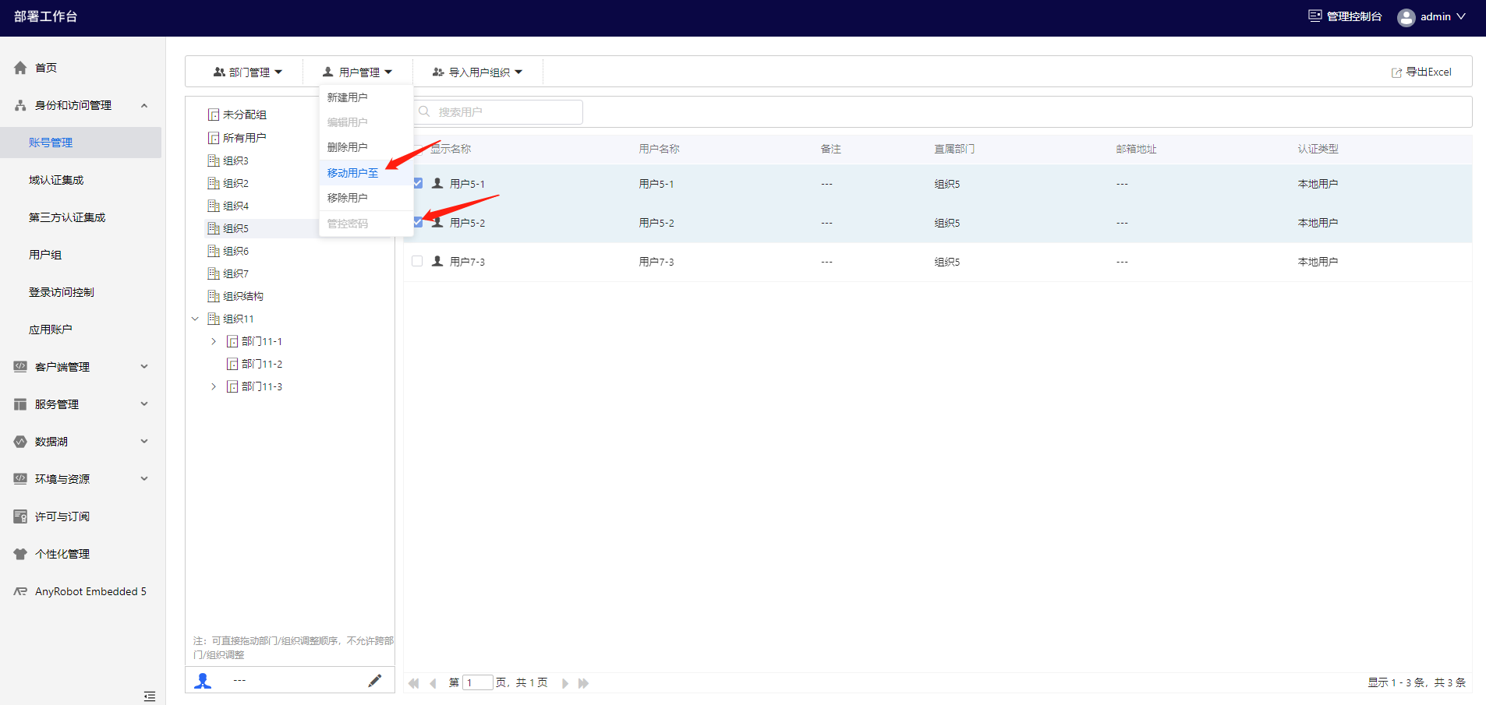Click the pencil edit icon below tree
This screenshot has height=705, width=1486.
pos(375,681)
